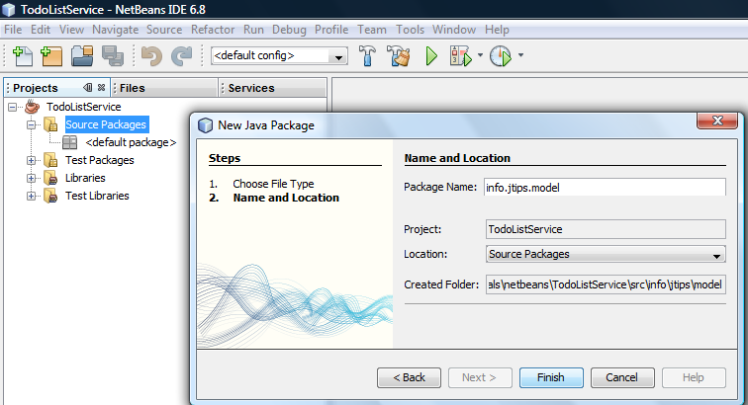Screen dimensions: 748x405
Task: Click the Project name field
Action: point(606,229)
